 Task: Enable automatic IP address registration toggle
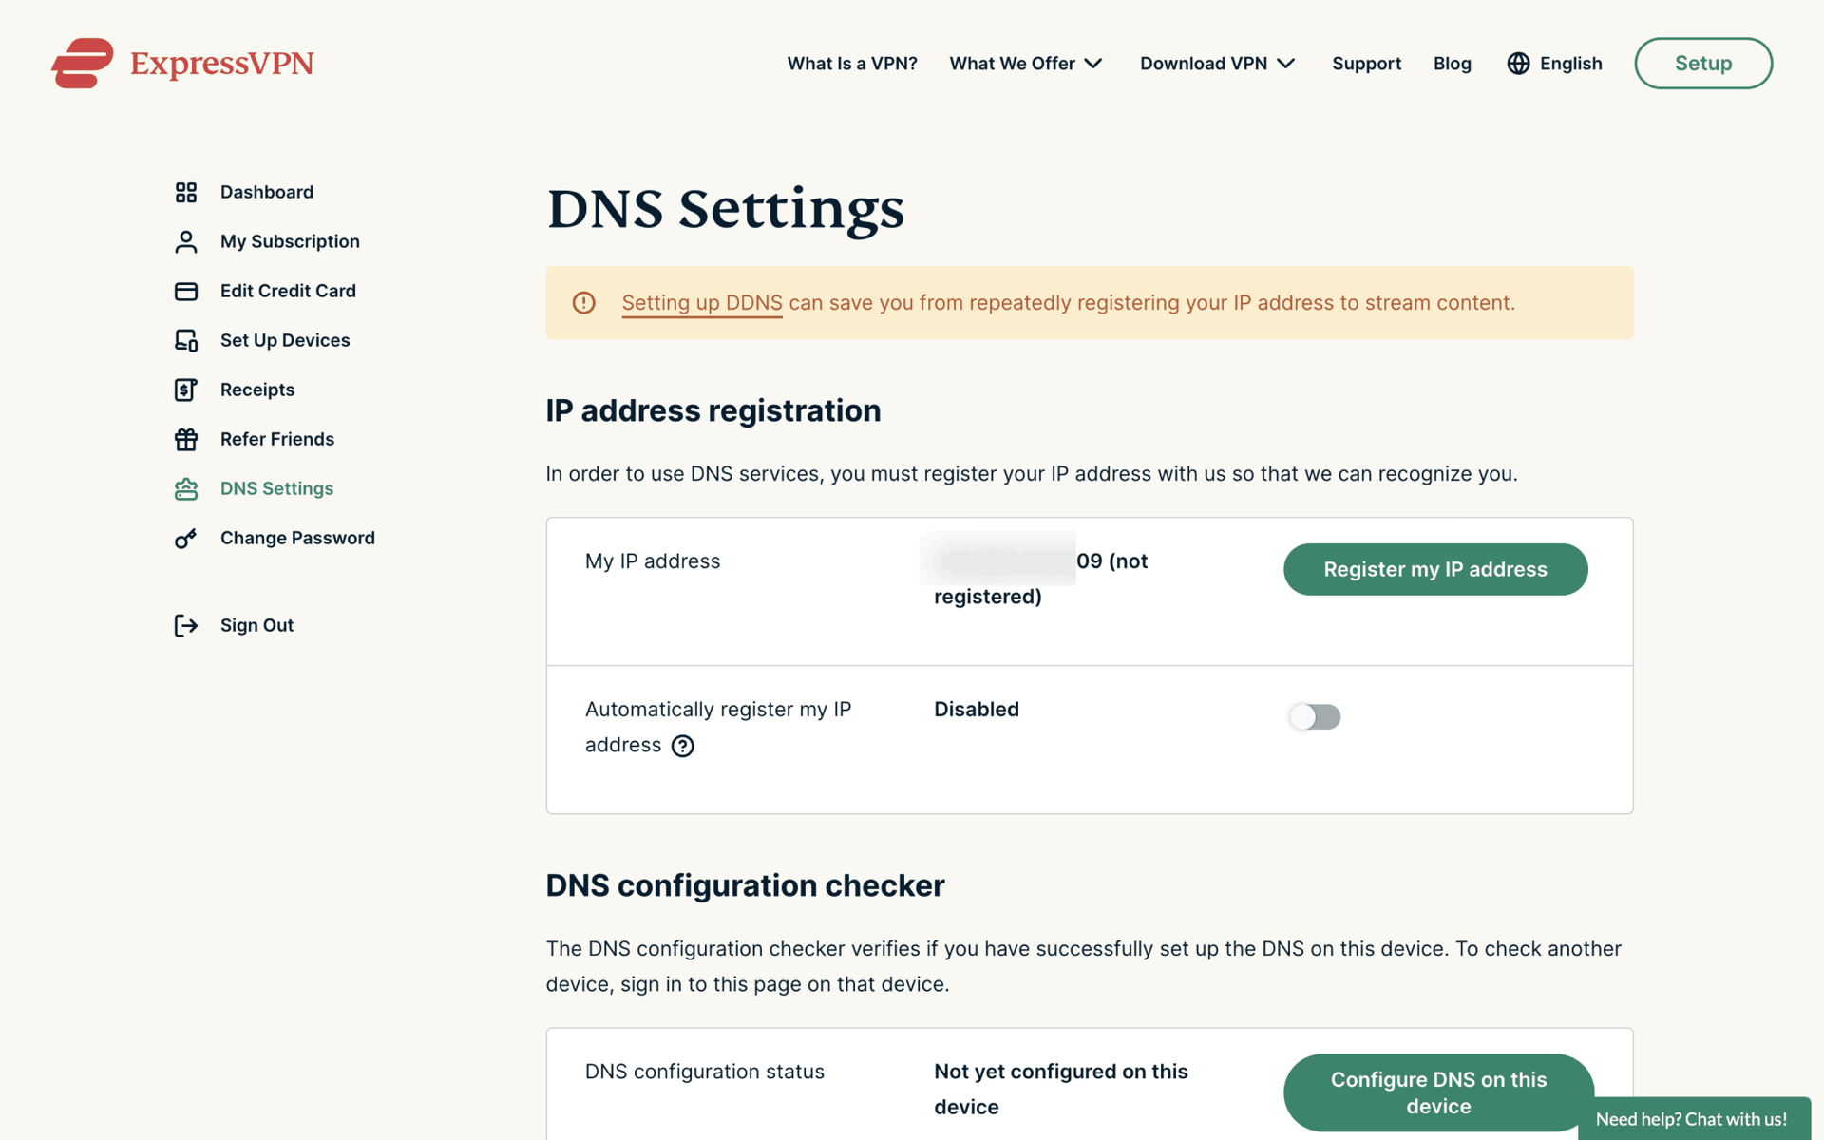click(1315, 716)
